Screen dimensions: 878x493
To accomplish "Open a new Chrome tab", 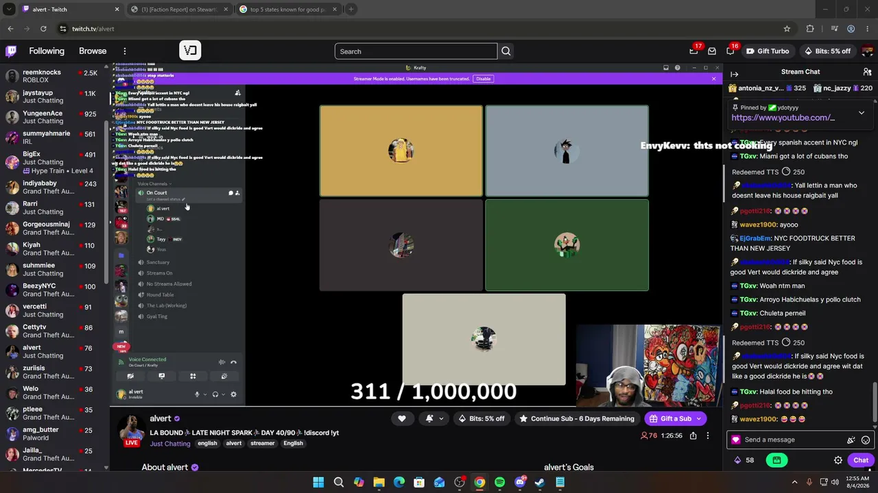I will tap(351, 10).
